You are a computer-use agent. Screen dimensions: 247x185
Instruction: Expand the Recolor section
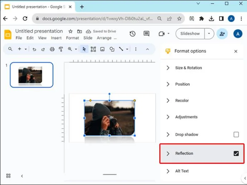tap(182, 101)
